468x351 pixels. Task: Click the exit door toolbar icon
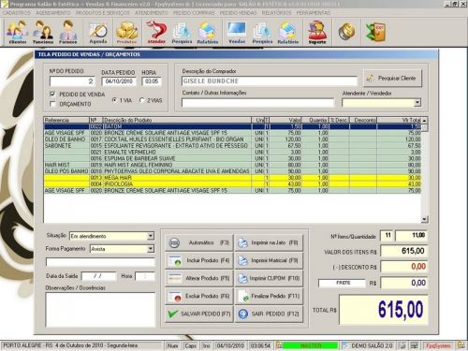tap(376, 32)
